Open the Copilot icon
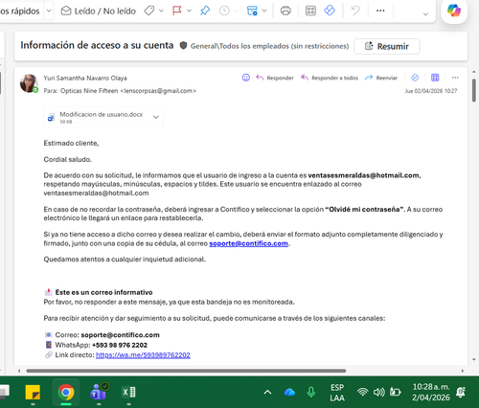Screen dimensions: 479x408 pyautogui.click(x=454, y=11)
